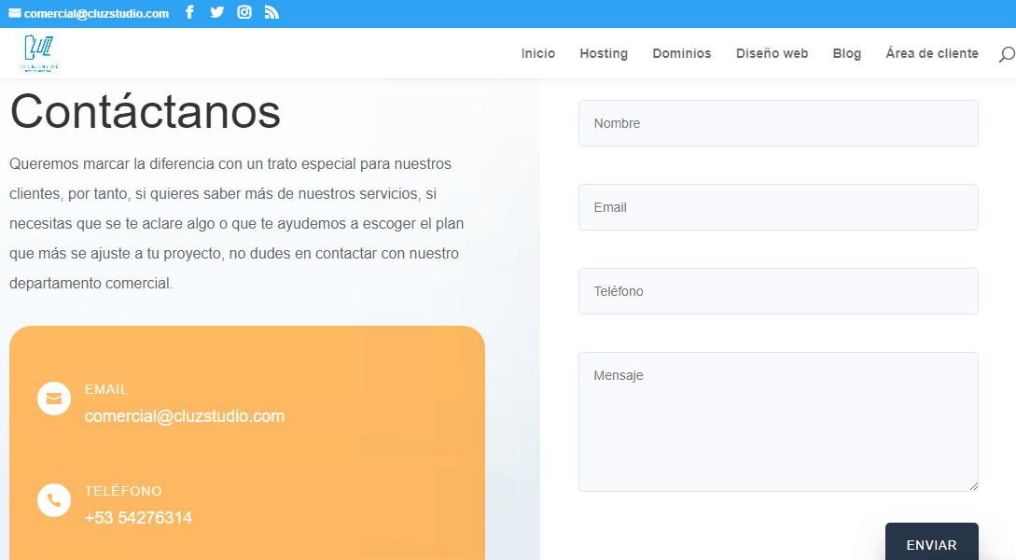Focus the Email input field
This screenshot has width=1016, height=560.
(x=778, y=207)
